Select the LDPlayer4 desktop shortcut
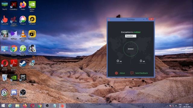This screenshot has width=193, height=108. tap(32, 20)
